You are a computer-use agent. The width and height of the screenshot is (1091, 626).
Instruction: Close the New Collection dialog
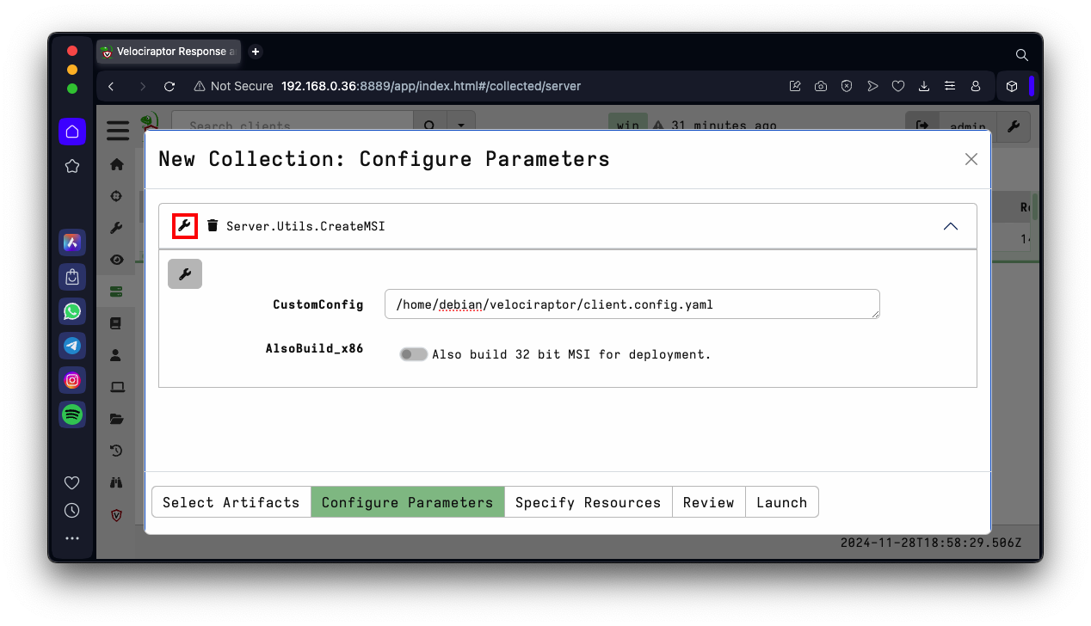point(971,159)
